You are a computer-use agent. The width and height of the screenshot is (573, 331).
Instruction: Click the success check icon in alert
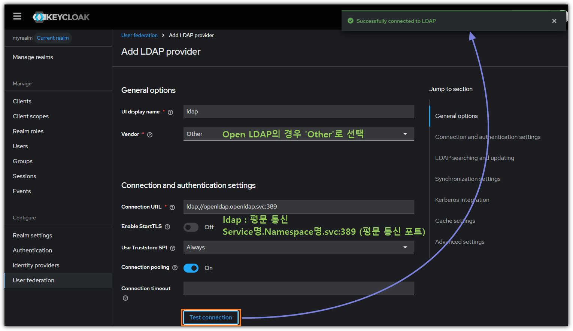[351, 21]
